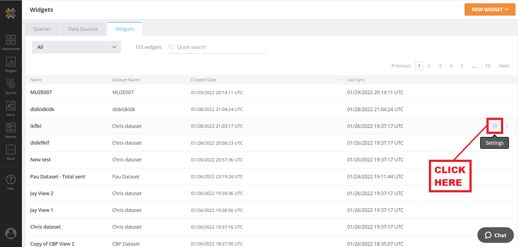Click the user profile avatar
The height and width of the screenshot is (247, 518).
pyautogui.click(x=11, y=233)
